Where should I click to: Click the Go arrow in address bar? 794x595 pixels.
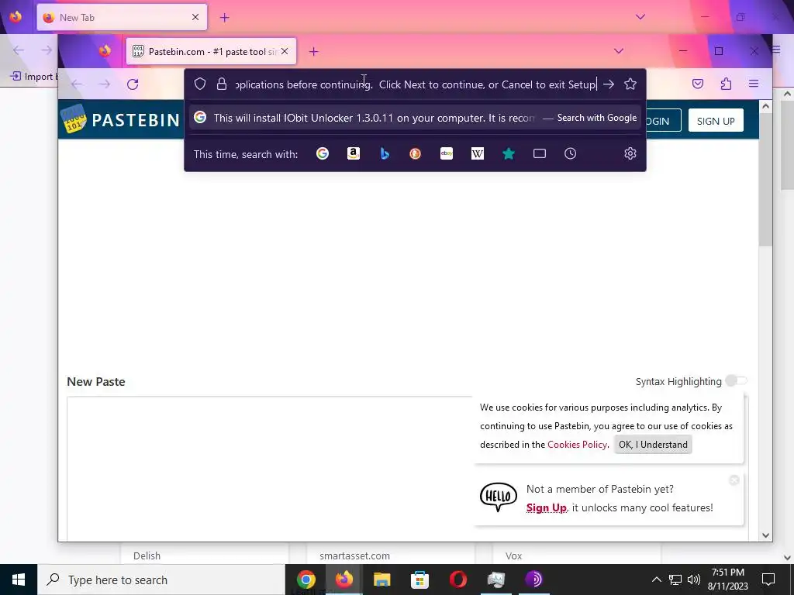(x=609, y=84)
